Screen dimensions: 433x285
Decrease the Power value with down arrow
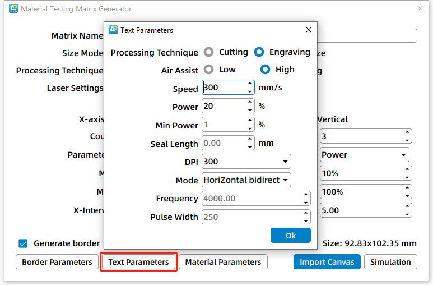[250, 109]
